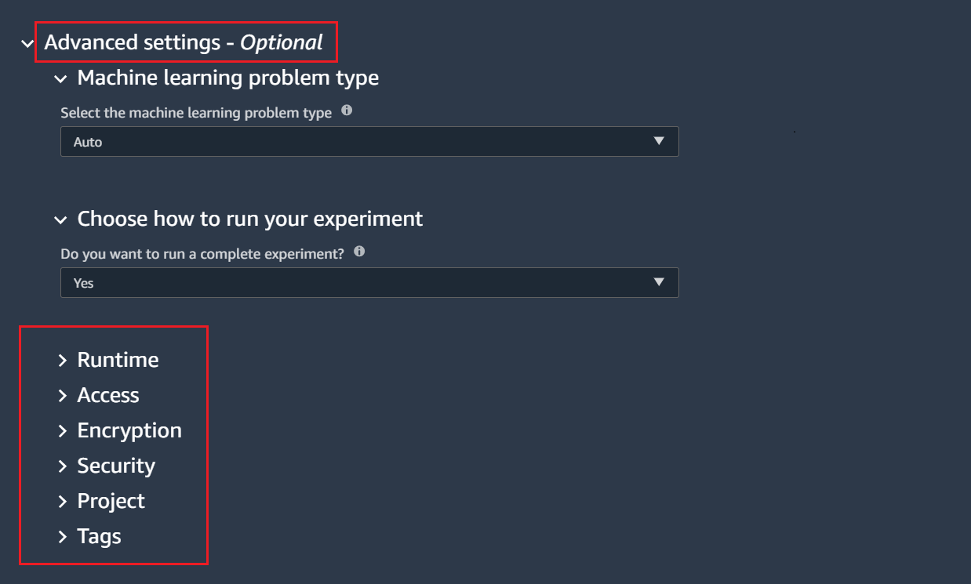
Task: Select the Project section title
Action: (x=111, y=501)
